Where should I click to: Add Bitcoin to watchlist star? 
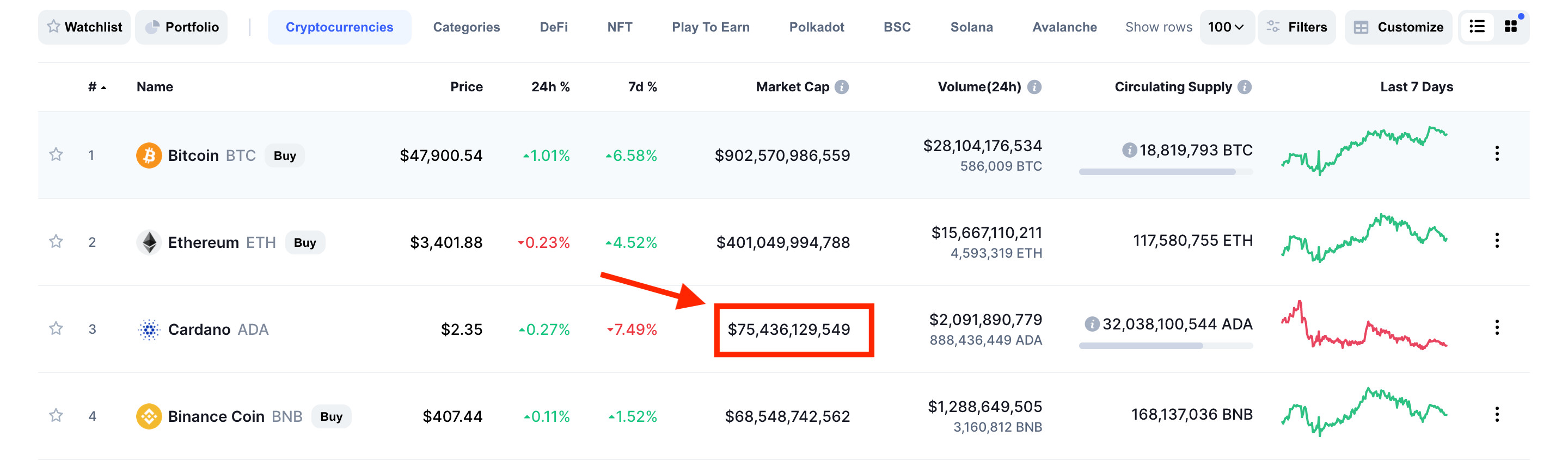click(56, 154)
